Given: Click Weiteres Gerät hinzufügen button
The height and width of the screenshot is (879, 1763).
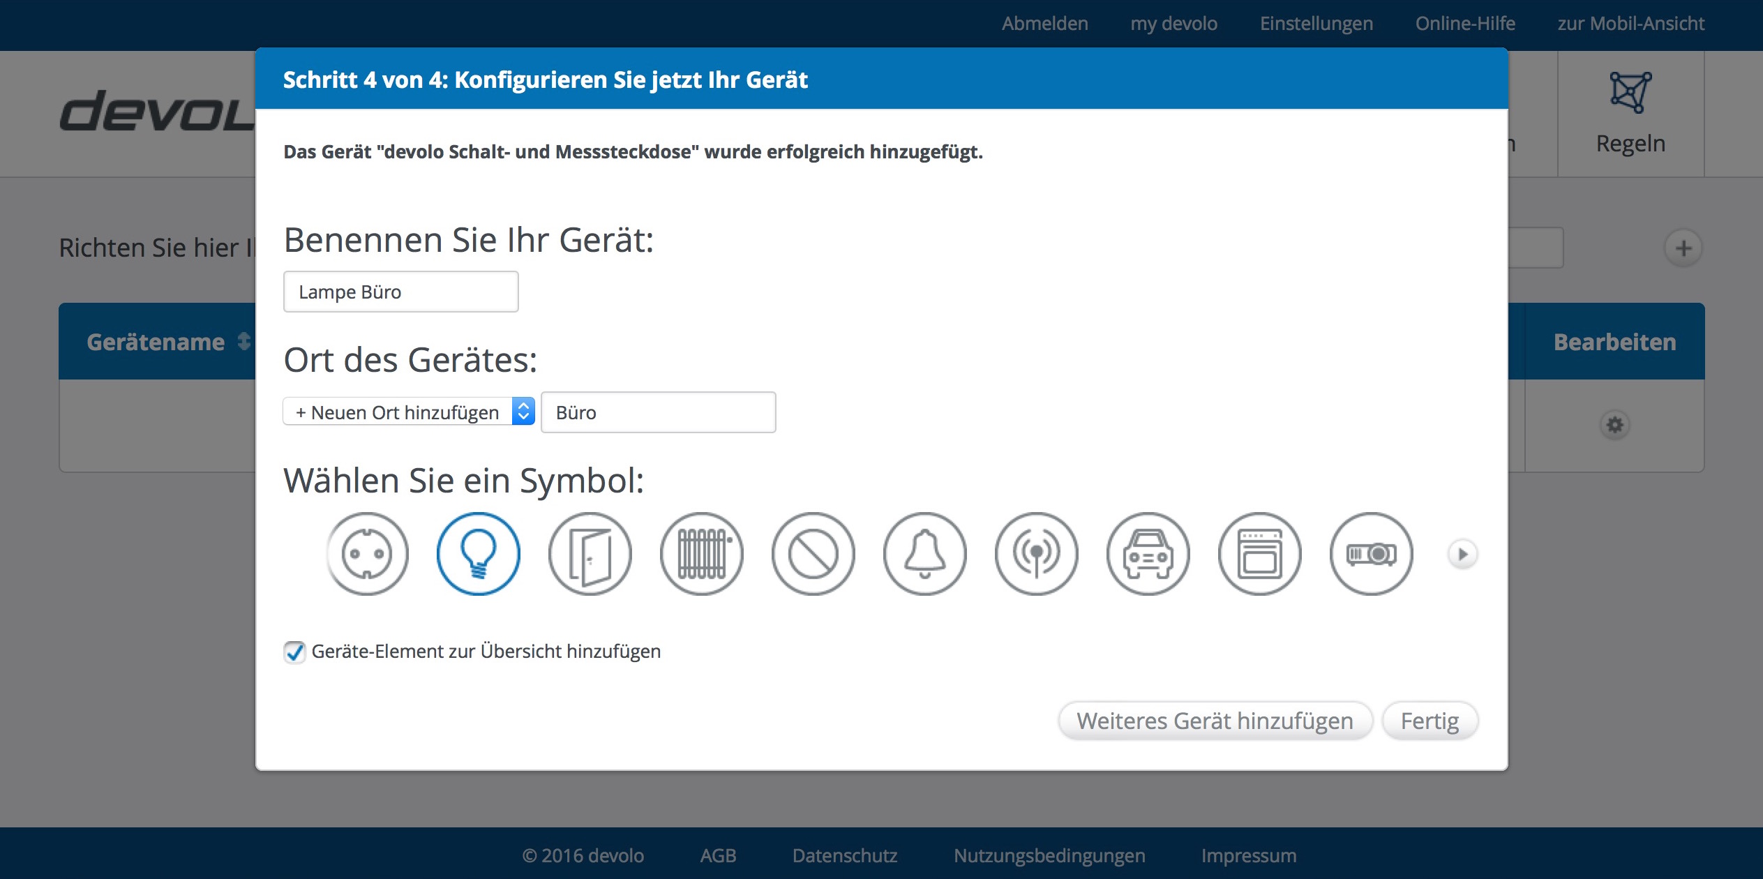Looking at the screenshot, I should click(1215, 721).
